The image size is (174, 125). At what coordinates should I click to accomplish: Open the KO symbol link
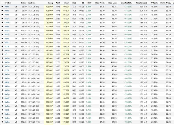pos(6,54)
